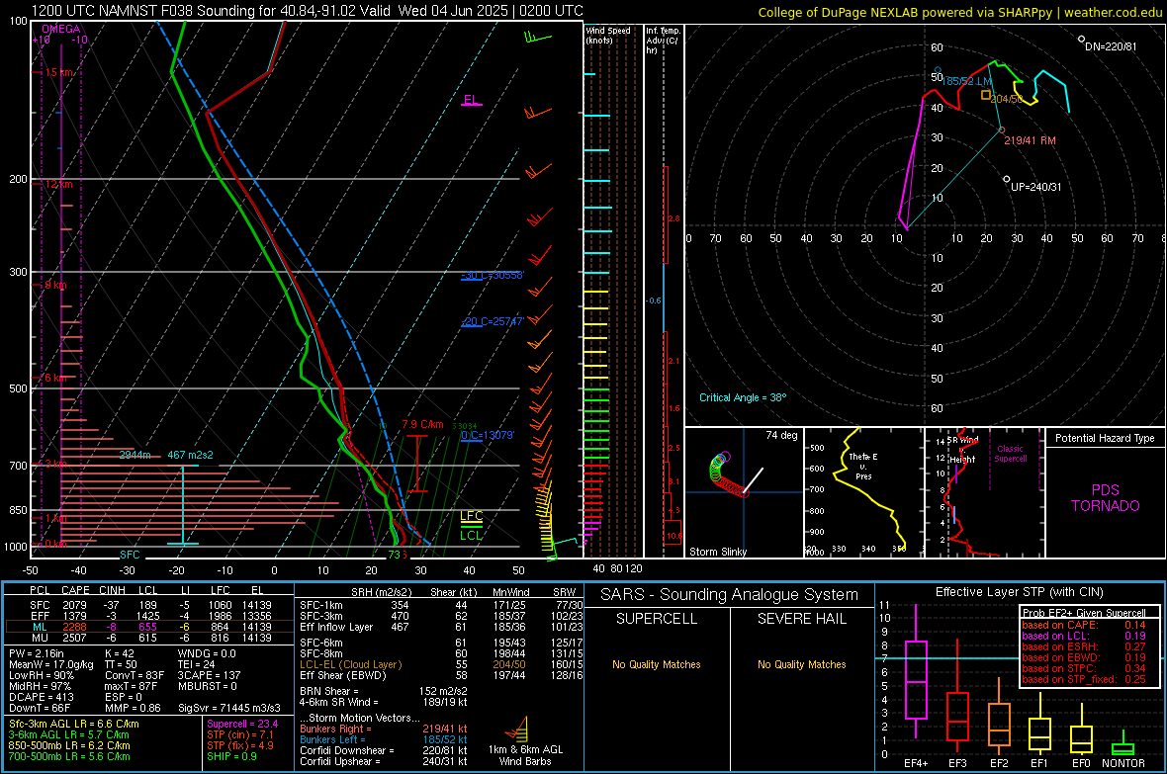Click No Quality Matches under SUPERCELL
Viewport: 1167px width, 774px height.
pyautogui.click(x=657, y=664)
